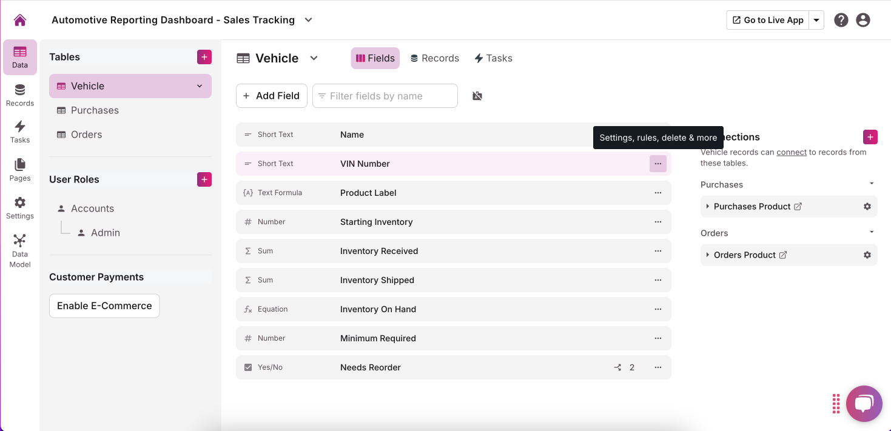Switch to the Records tab
The image size is (891, 431).
click(x=434, y=58)
